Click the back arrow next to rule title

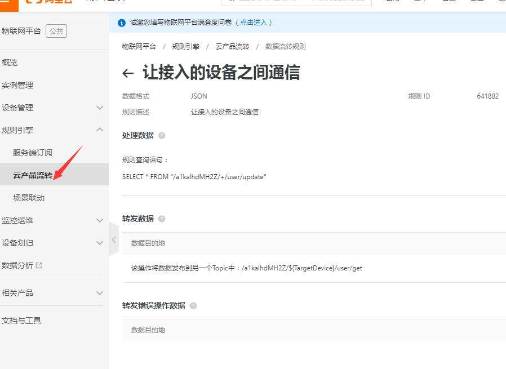[127, 73]
